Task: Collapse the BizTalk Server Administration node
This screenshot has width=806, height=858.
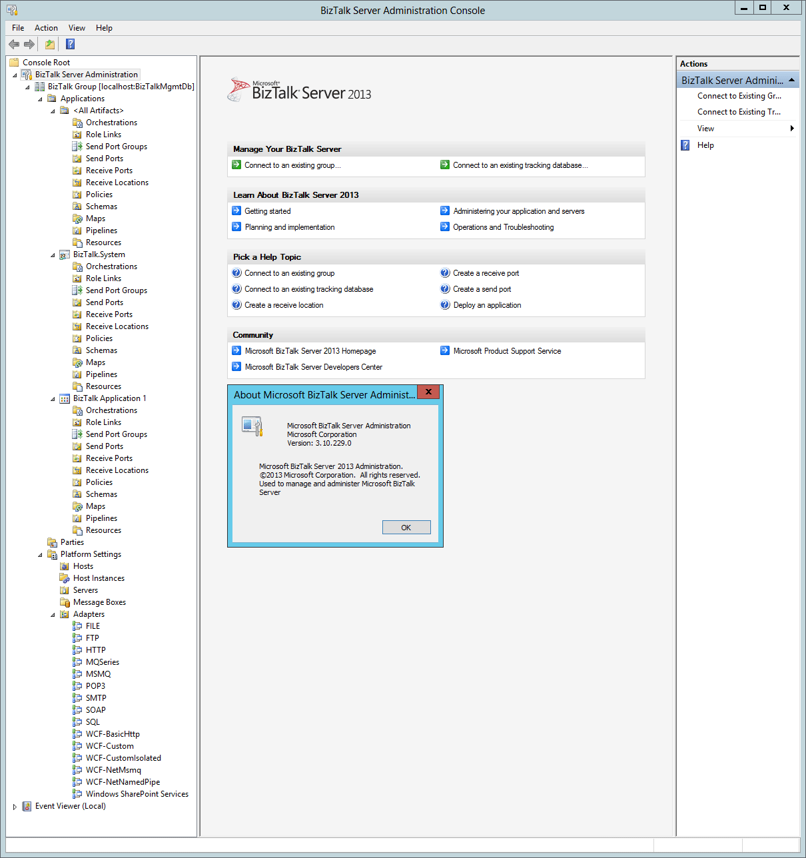Action: (x=15, y=75)
